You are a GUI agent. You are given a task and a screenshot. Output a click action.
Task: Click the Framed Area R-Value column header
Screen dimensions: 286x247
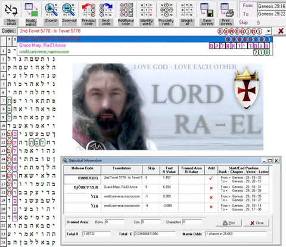pos(191,170)
